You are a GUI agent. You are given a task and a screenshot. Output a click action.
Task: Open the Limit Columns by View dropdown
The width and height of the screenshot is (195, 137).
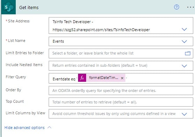click(x=184, y=114)
